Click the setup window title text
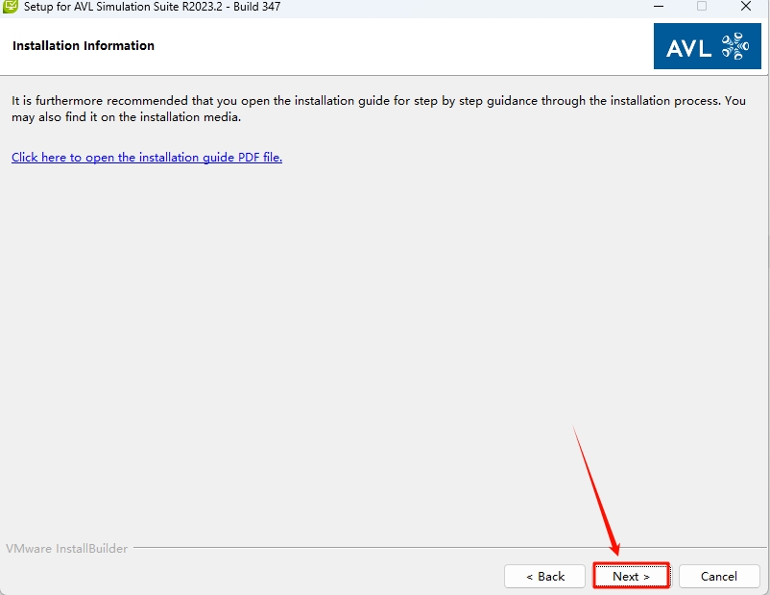 [x=153, y=6]
